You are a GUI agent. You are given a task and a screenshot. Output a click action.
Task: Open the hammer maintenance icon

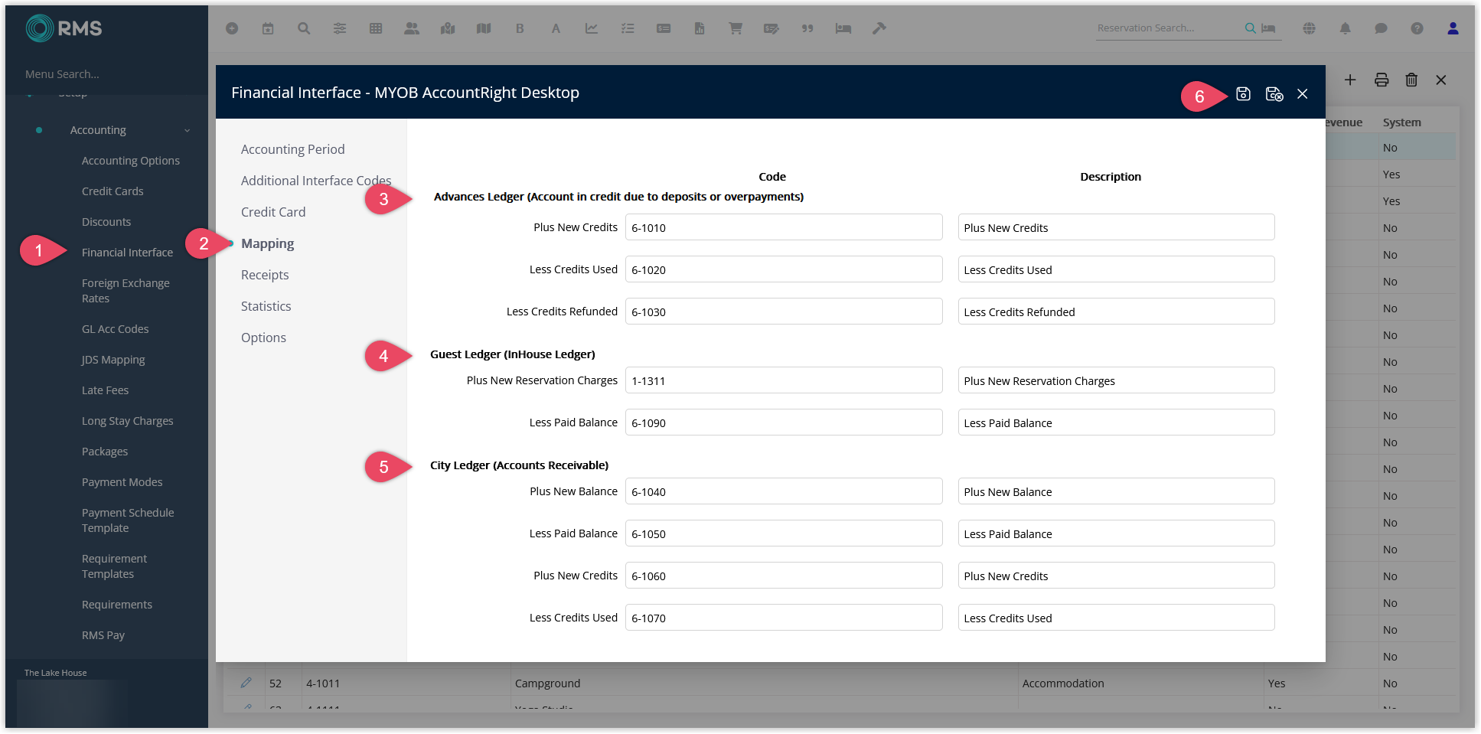pyautogui.click(x=879, y=28)
